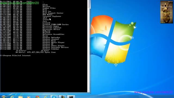Click the down arrow of the console scrollbar
Screen dimensions: 174x98
coord(88,91)
